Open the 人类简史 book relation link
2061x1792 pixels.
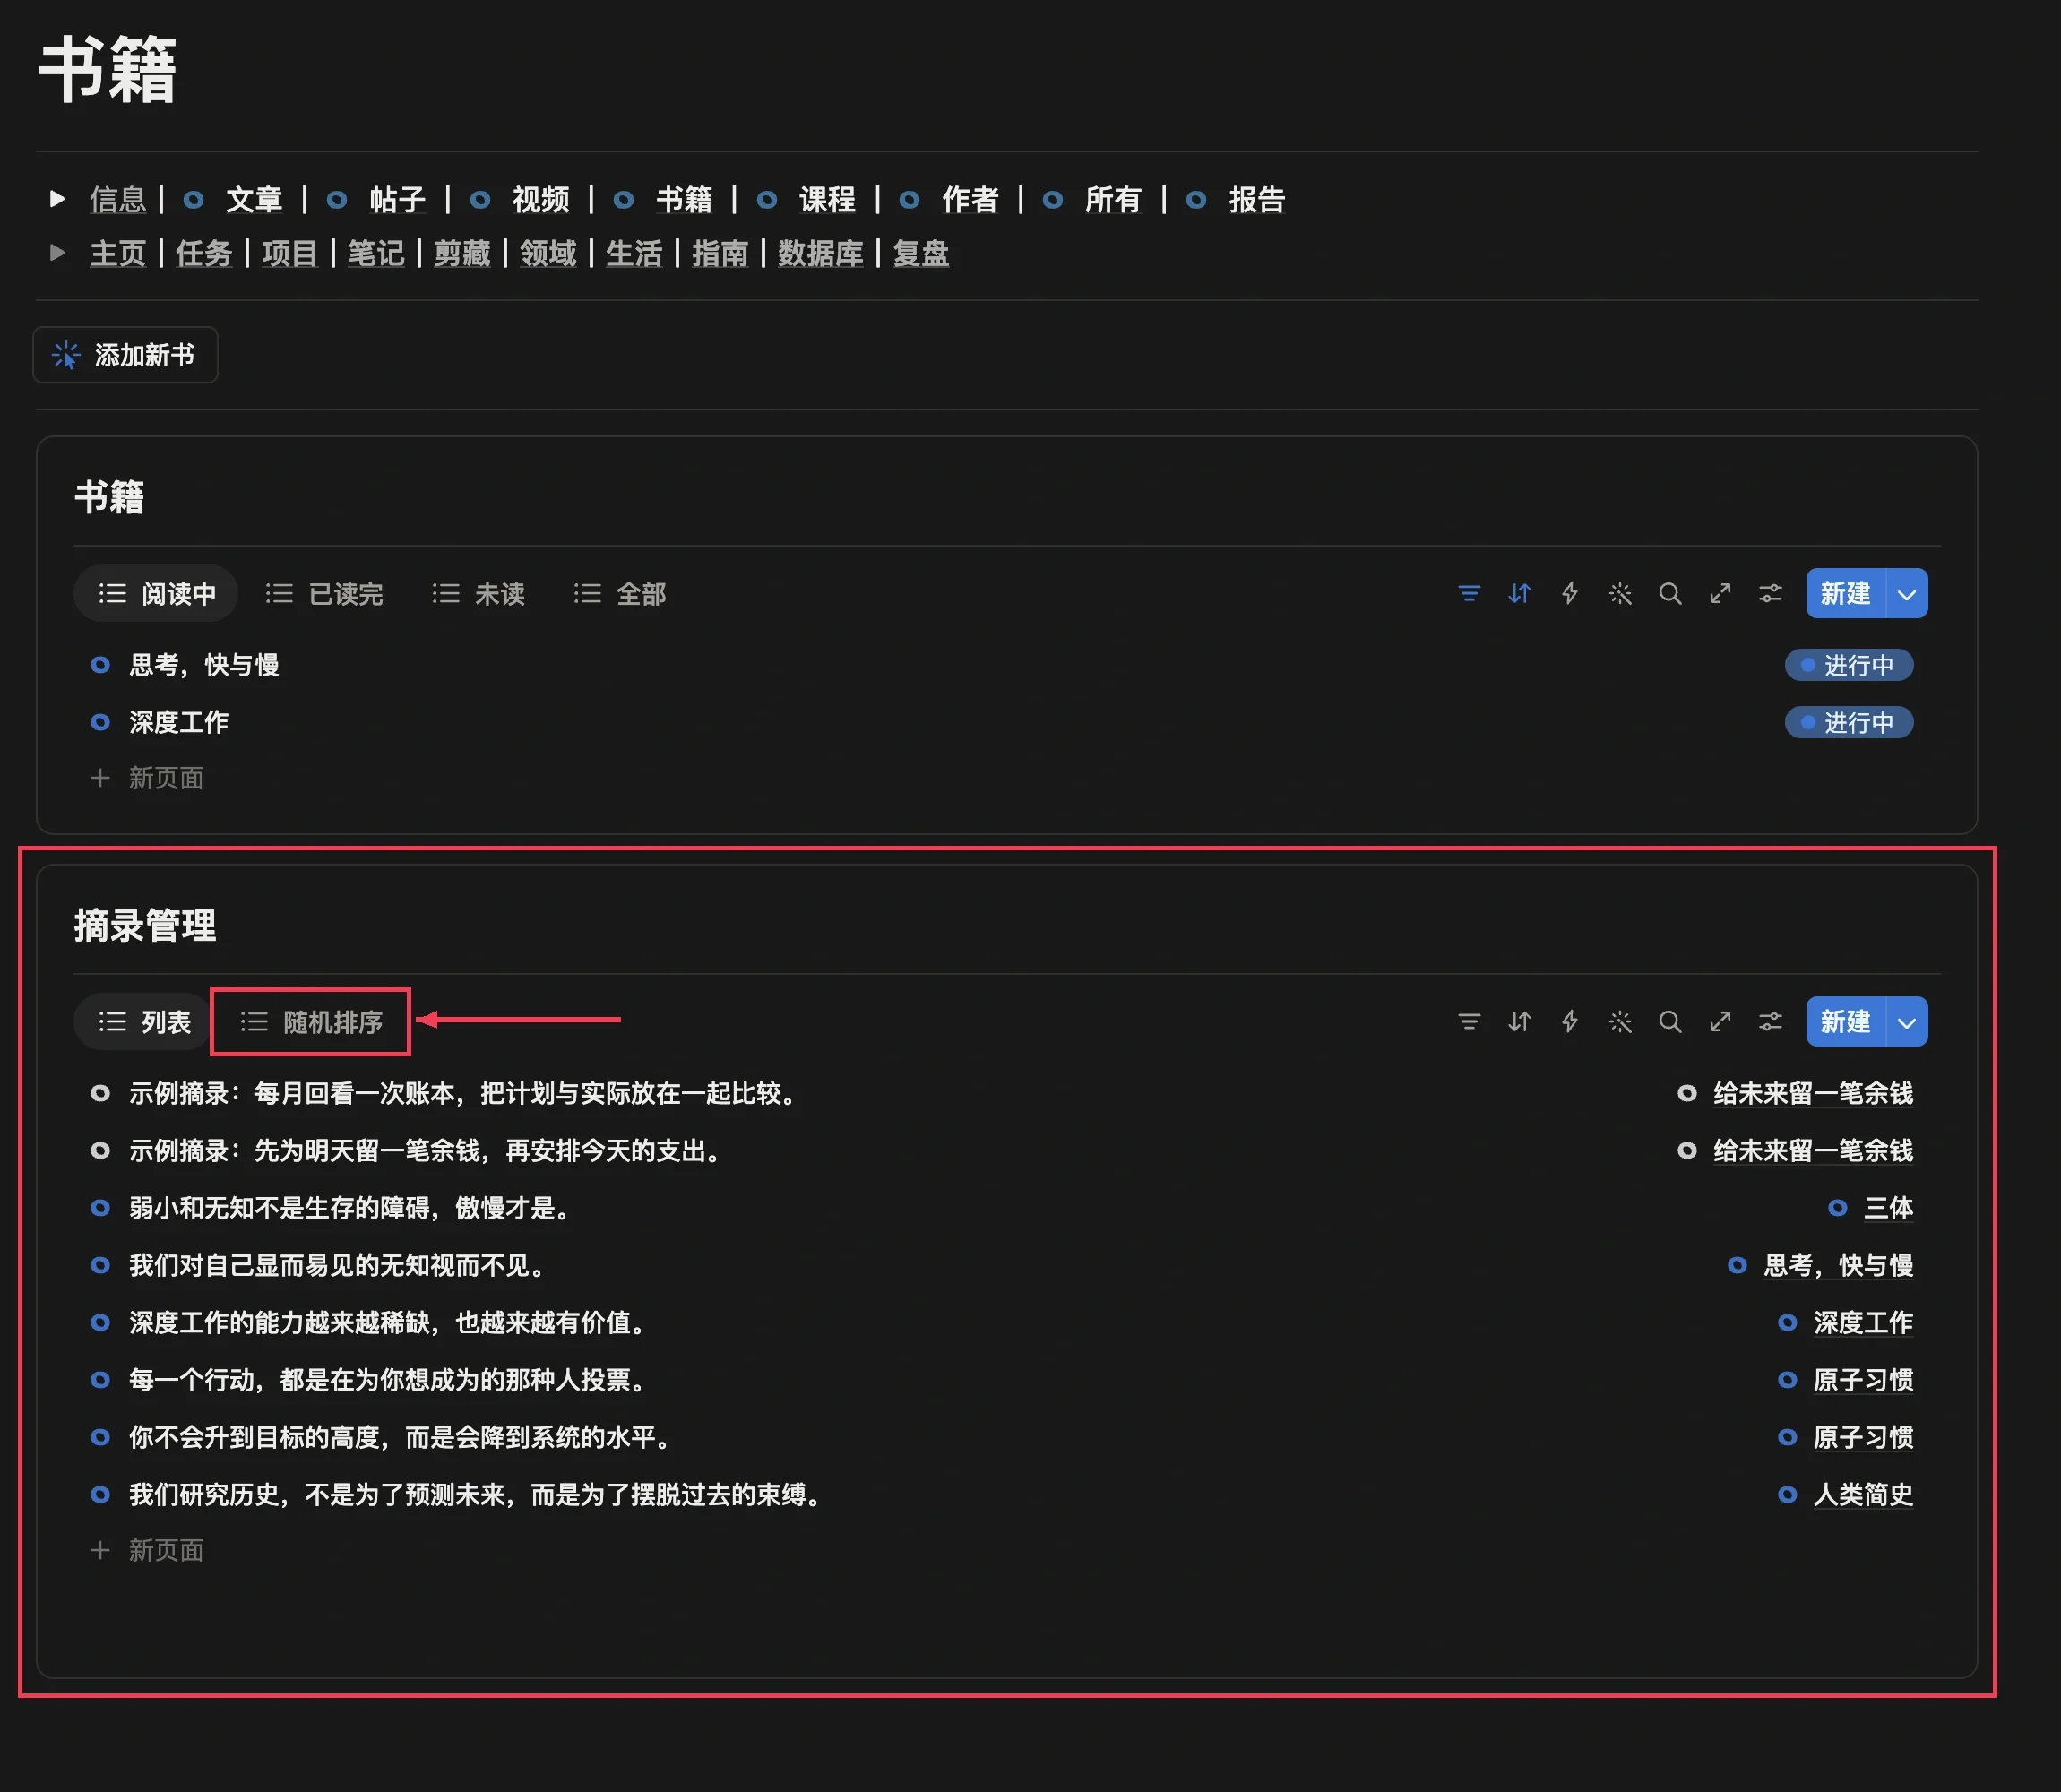[1863, 1495]
